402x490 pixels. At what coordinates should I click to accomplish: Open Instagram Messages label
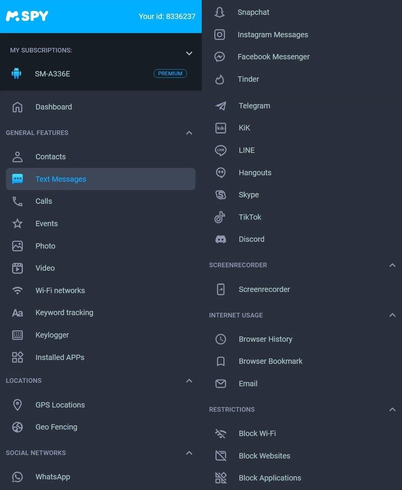[273, 35]
